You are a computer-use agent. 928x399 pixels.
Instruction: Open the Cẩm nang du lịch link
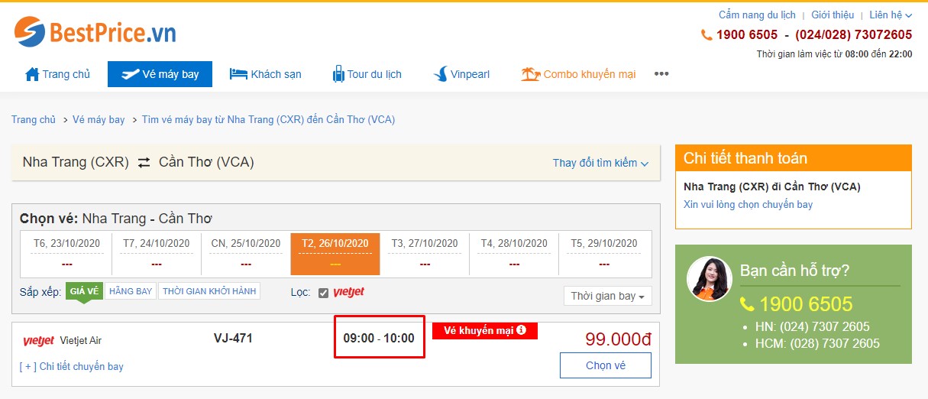click(x=757, y=15)
